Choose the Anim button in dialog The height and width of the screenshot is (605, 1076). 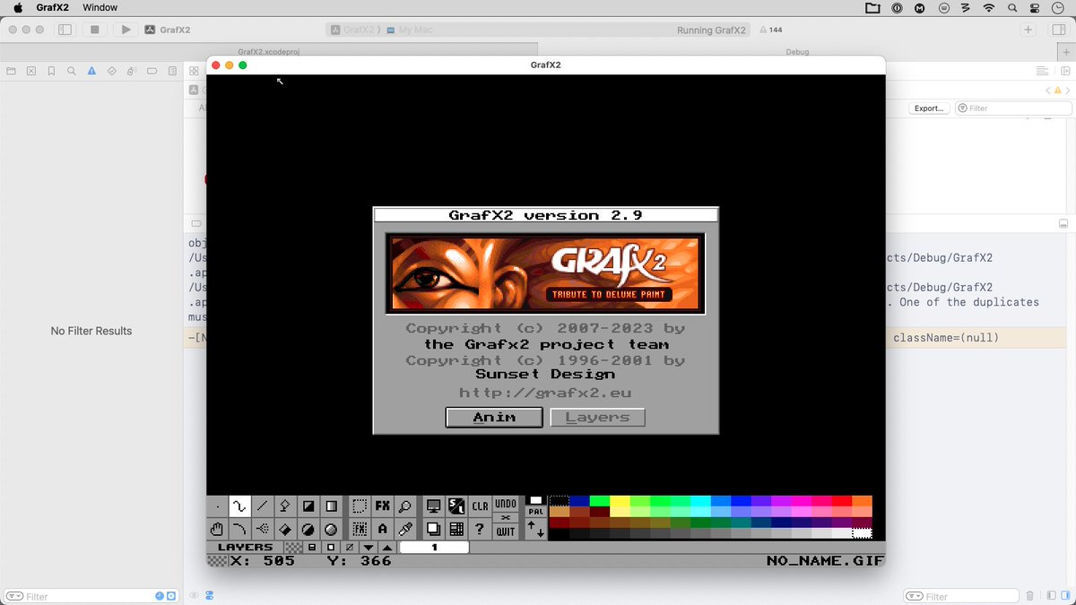494,417
